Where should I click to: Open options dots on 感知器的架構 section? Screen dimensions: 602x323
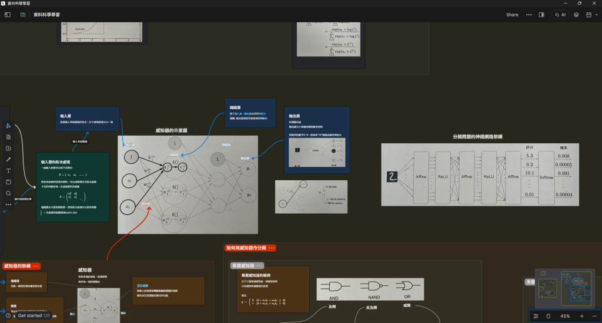pyautogui.click(x=36, y=266)
